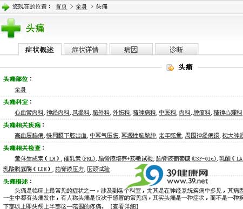Click the green plus cross icon

(x=11, y=28)
